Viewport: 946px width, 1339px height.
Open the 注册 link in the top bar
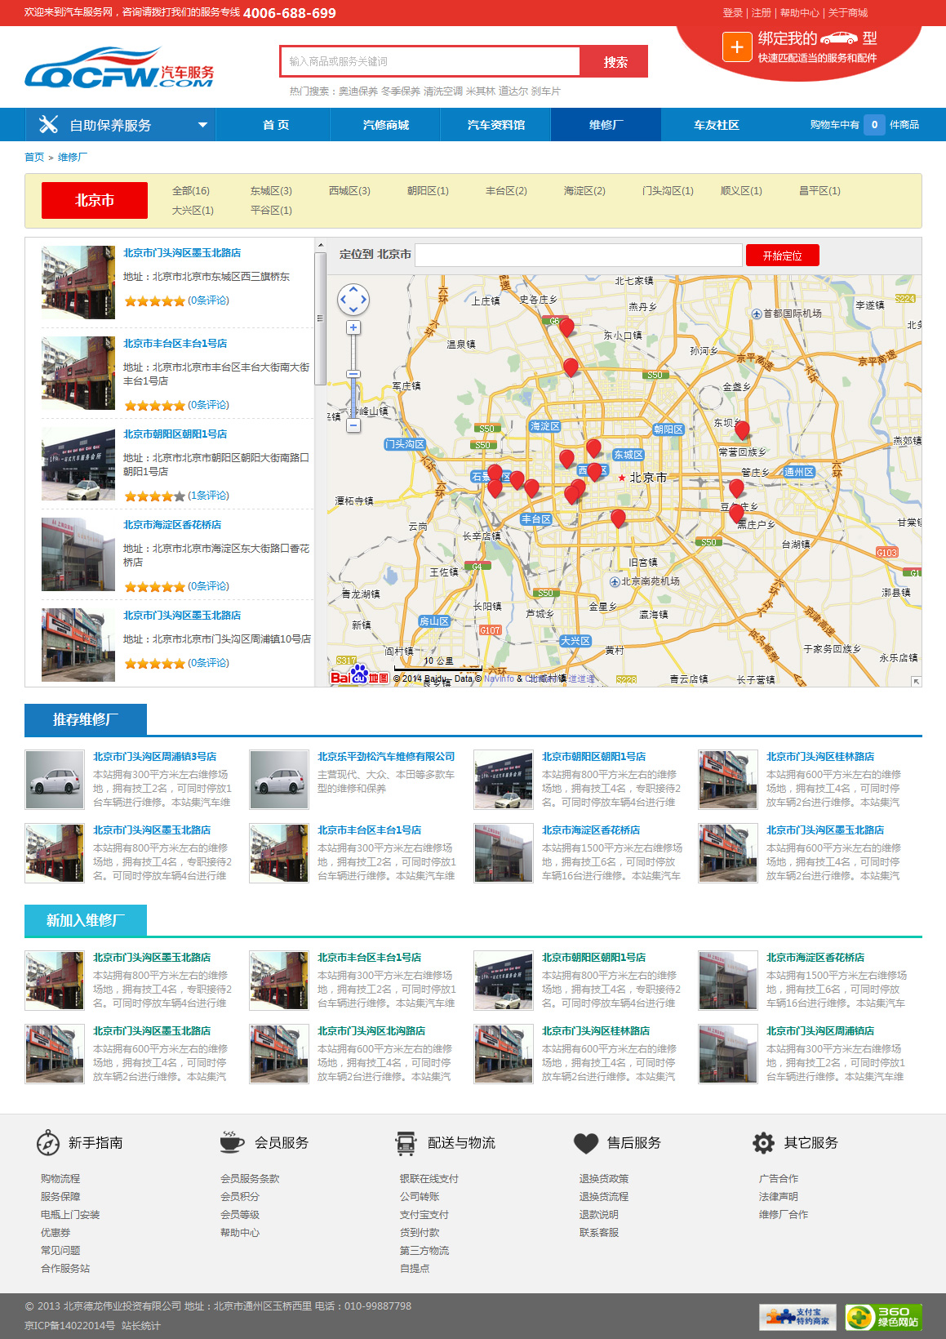pyautogui.click(x=762, y=13)
